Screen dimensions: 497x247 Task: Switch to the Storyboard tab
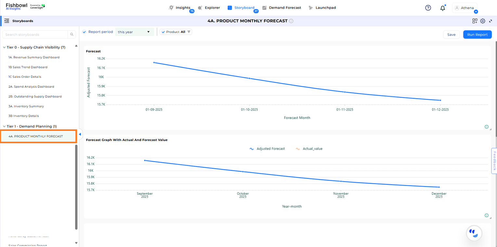(x=242, y=7)
